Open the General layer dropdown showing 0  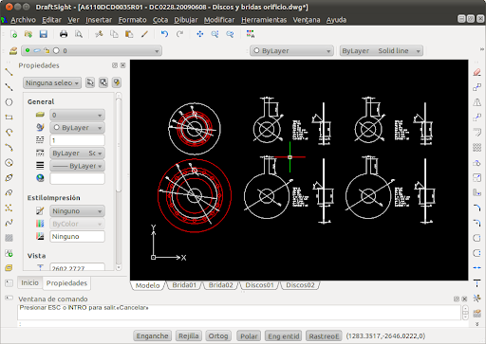pyautogui.click(x=77, y=115)
